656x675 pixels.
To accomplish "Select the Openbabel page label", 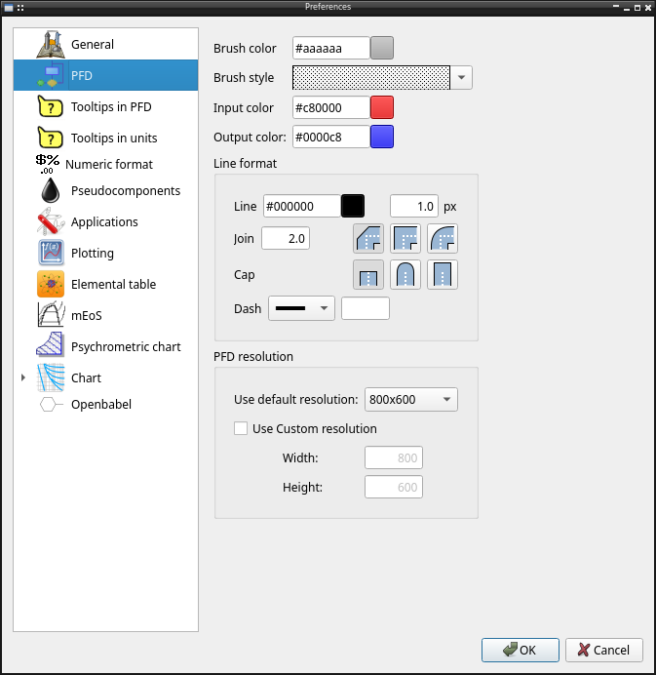I will click(101, 404).
